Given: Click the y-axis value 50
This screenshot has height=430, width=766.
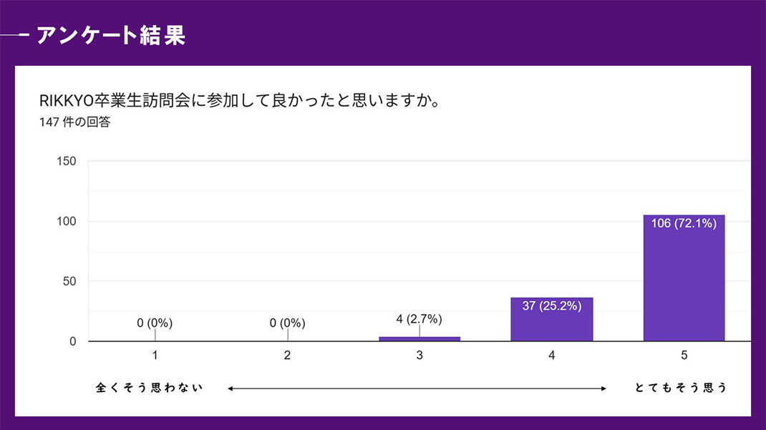Looking at the screenshot, I should point(69,281).
